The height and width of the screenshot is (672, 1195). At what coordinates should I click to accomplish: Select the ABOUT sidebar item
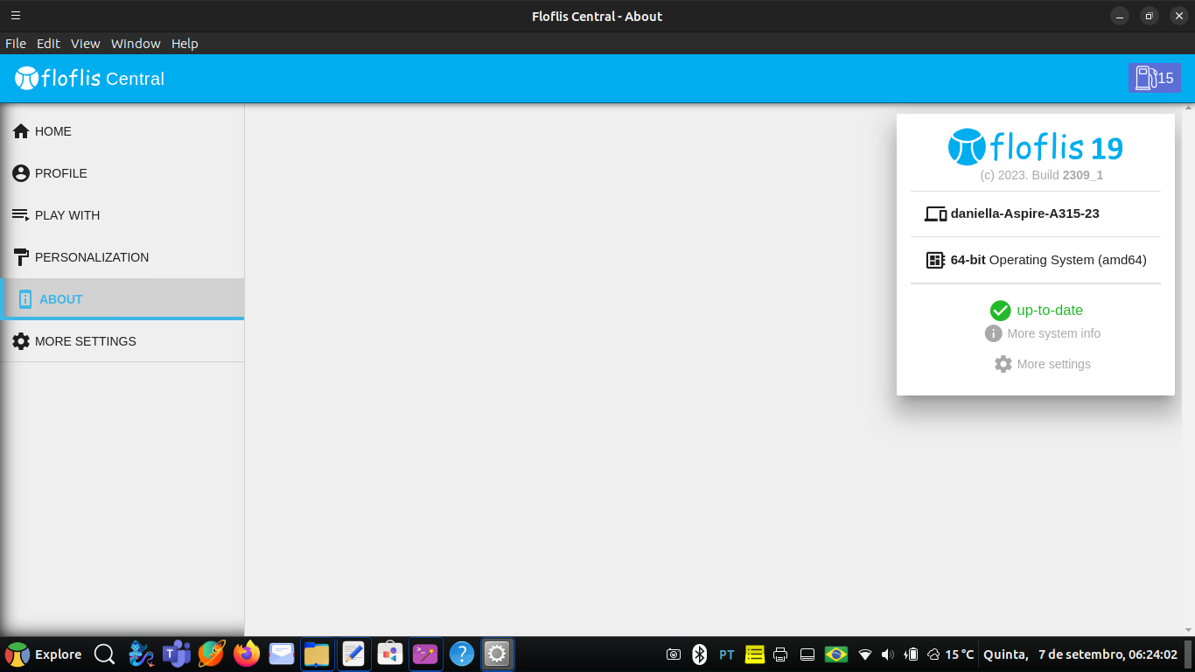point(122,299)
